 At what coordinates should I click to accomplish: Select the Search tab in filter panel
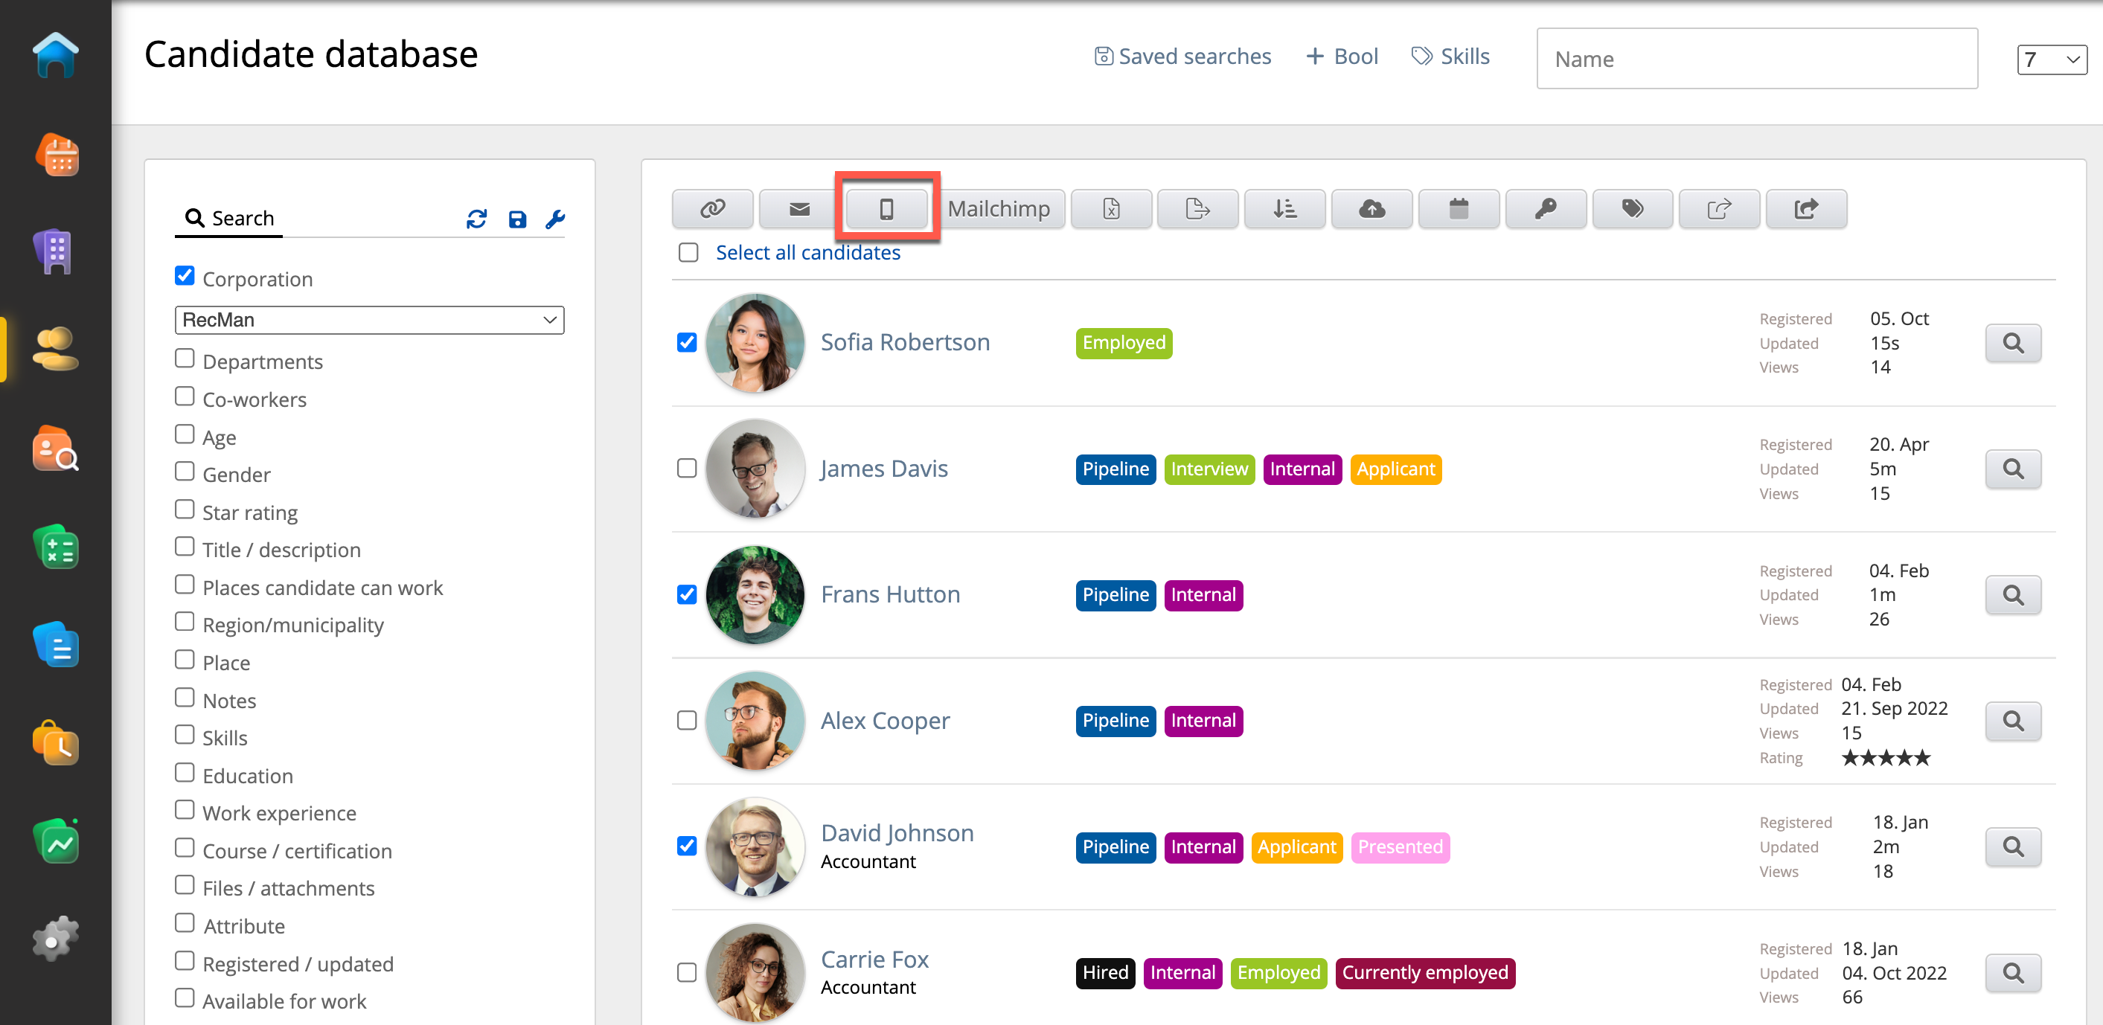pyautogui.click(x=229, y=219)
